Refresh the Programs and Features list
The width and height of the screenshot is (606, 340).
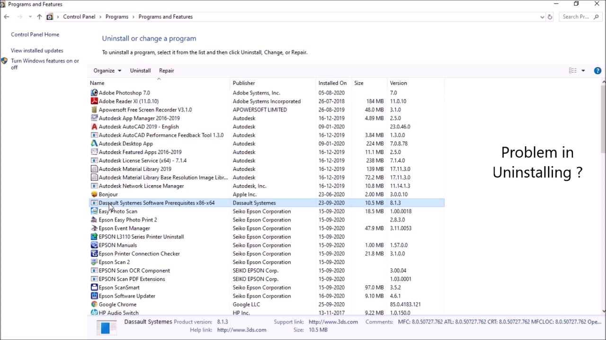(x=550, y=17)
